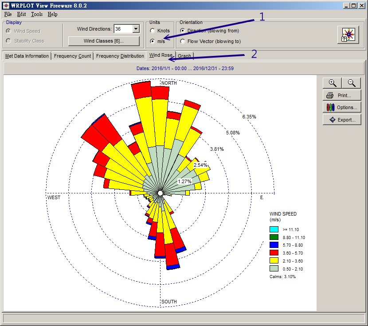This screenshot has height=326, width=368.
Task: Click the cyan >= 11.10 legend swatch
Action: pos(274,229)
